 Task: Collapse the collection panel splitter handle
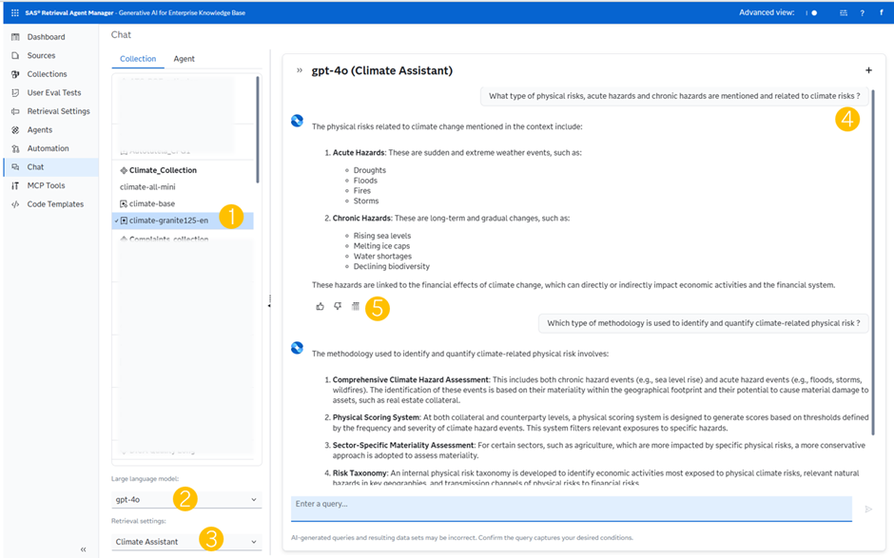coord(269,301)
